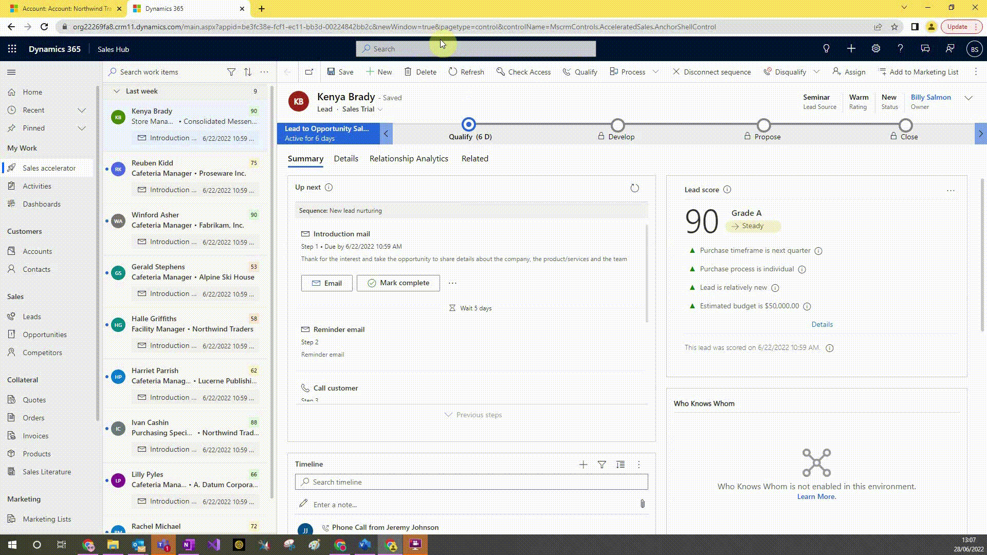This screenshot has height=555, width=987.
Task: Open the Dynamics 365 app launcher waffle
Action: coord(12,49)
